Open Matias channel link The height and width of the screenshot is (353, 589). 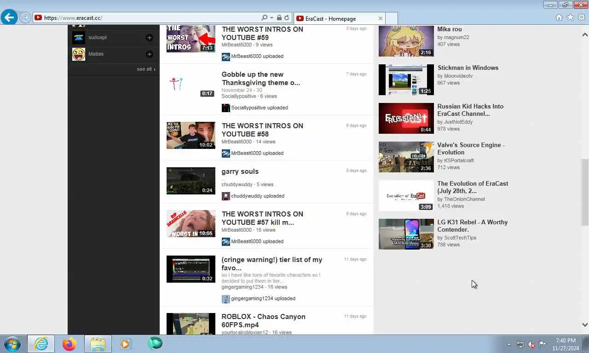[96, 54]
